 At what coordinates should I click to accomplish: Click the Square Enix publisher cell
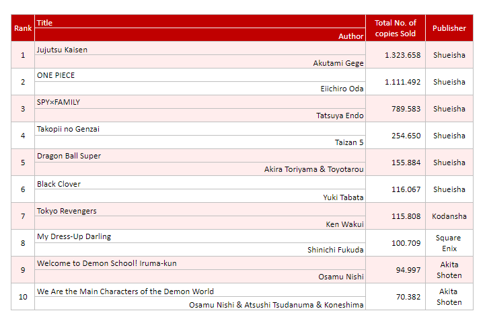tap(449, 243)
